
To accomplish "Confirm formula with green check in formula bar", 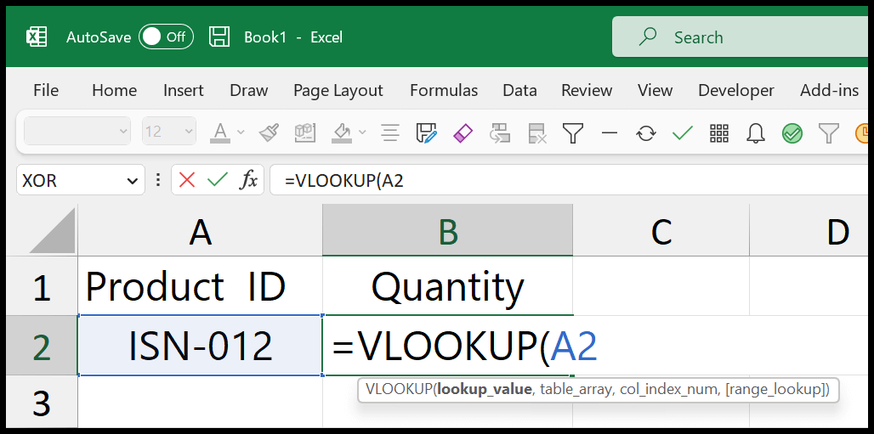I will point(217,180).
